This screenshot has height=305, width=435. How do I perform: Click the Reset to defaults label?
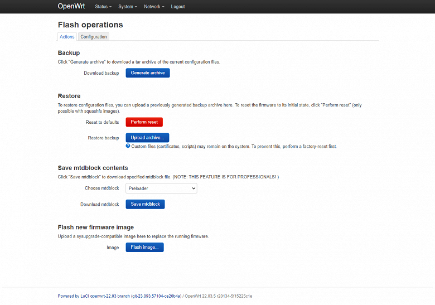102,122
